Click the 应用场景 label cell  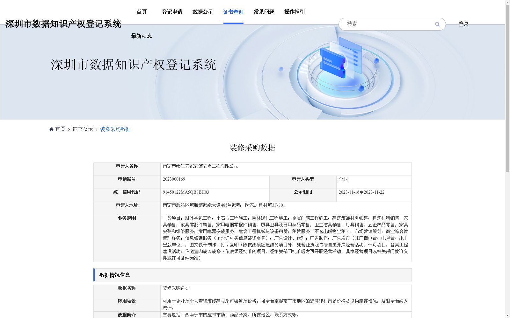tap(127, 305)
